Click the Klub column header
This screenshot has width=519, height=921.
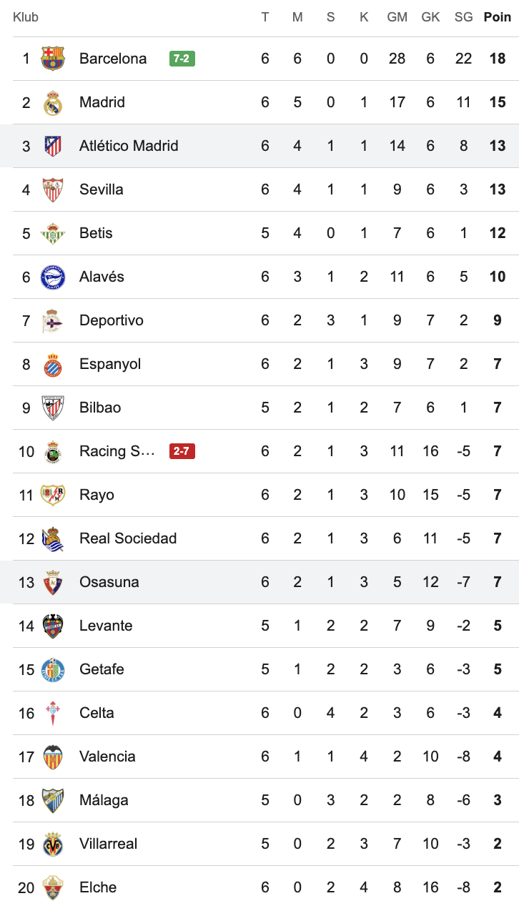pos(26,16)
